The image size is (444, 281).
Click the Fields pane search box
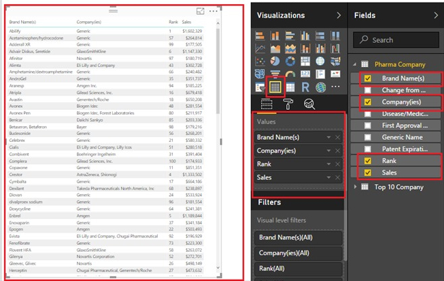[x=396, y=40]
